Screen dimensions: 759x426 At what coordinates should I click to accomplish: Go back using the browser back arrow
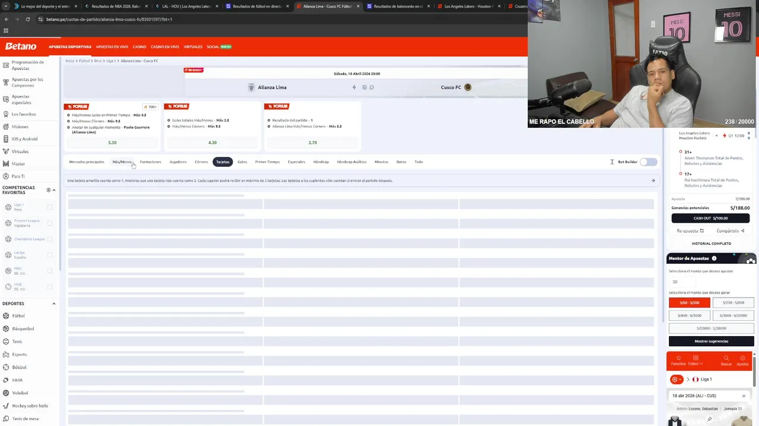(x=6, y=19)
